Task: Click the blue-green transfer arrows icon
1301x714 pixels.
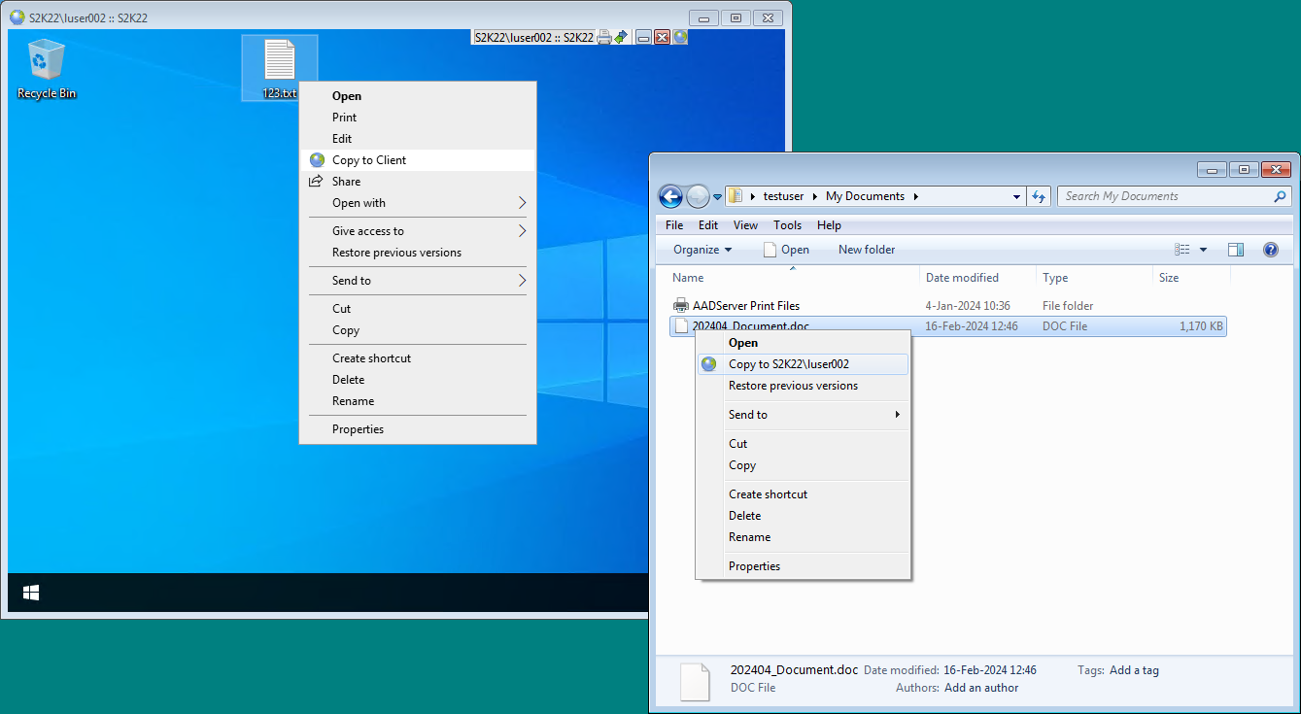Action: click(620, 37)
